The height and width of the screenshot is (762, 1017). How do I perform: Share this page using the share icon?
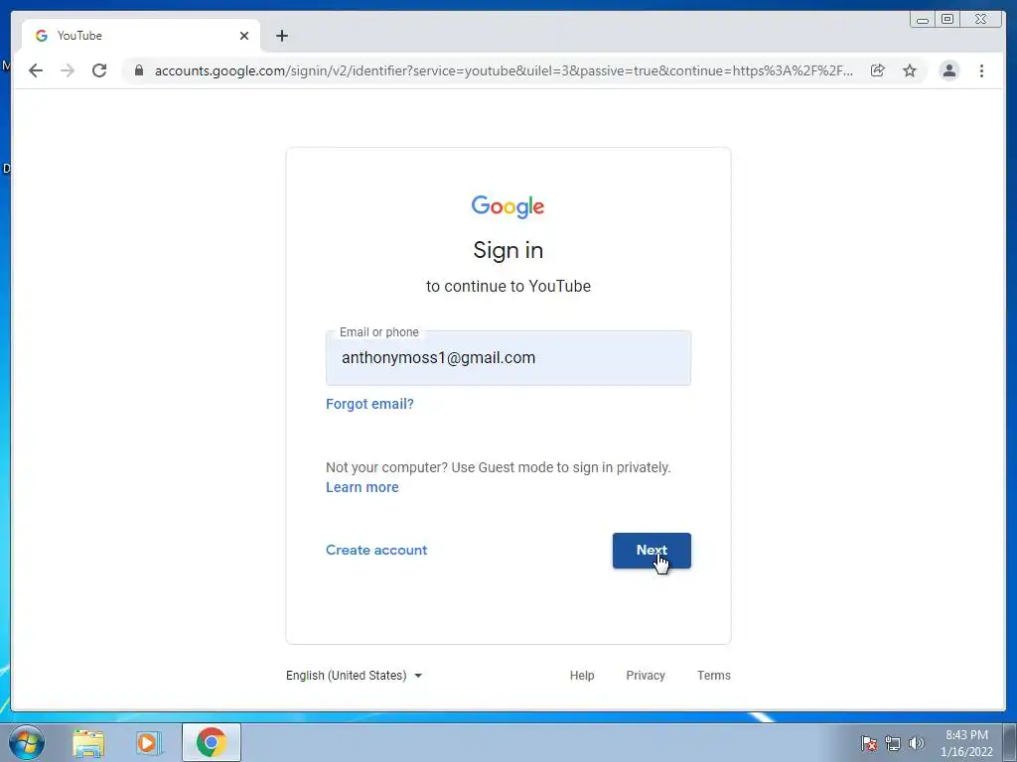pos(878,70)
